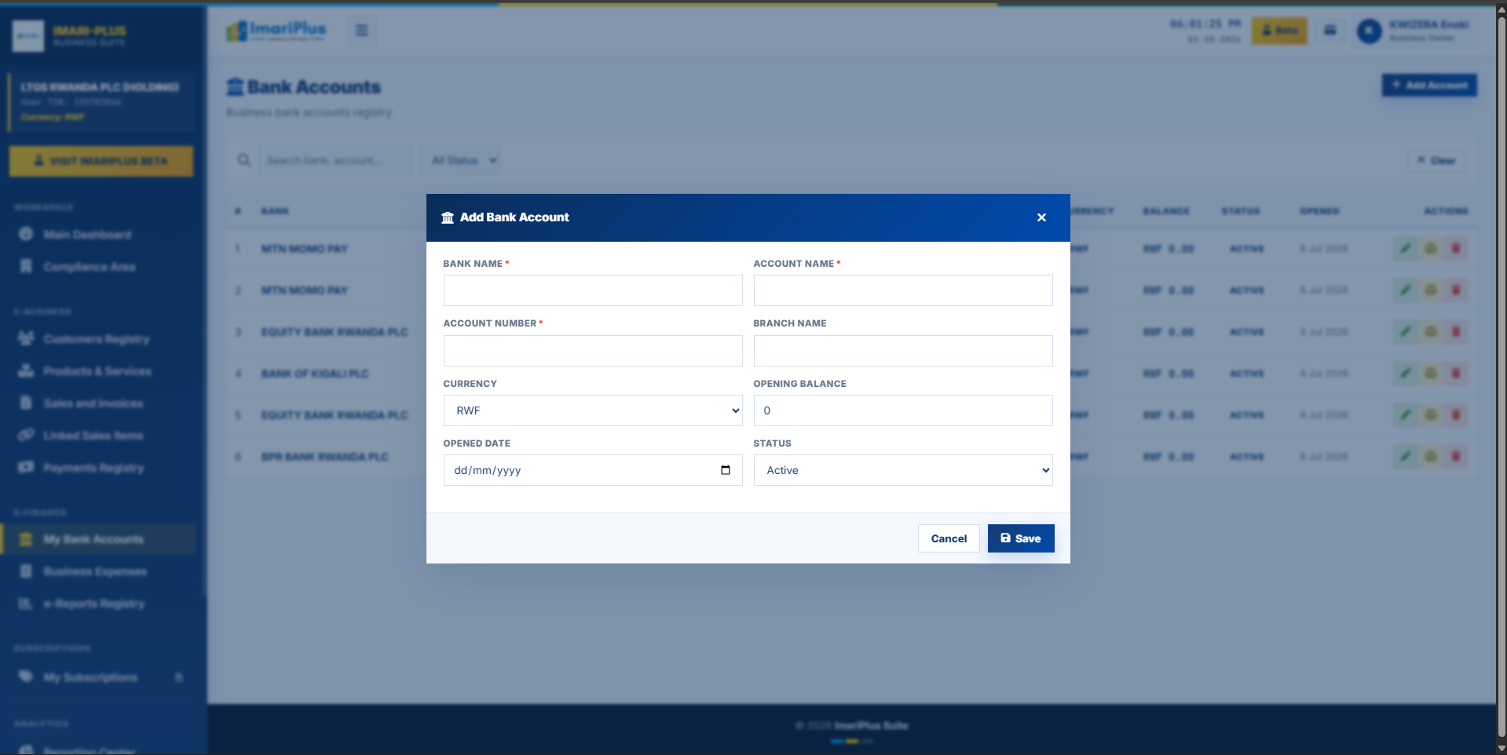Viewport: 1507px width, 755px height.
Task: Open the calendar picker in Opened Date
Action: click(725, 470)
